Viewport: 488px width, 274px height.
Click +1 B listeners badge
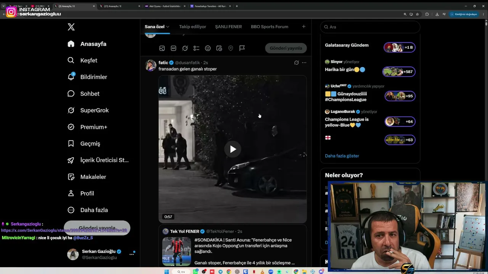[x=400, y=48]
